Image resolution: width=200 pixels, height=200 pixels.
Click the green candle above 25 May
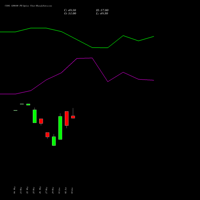click(x=35, y=116)
